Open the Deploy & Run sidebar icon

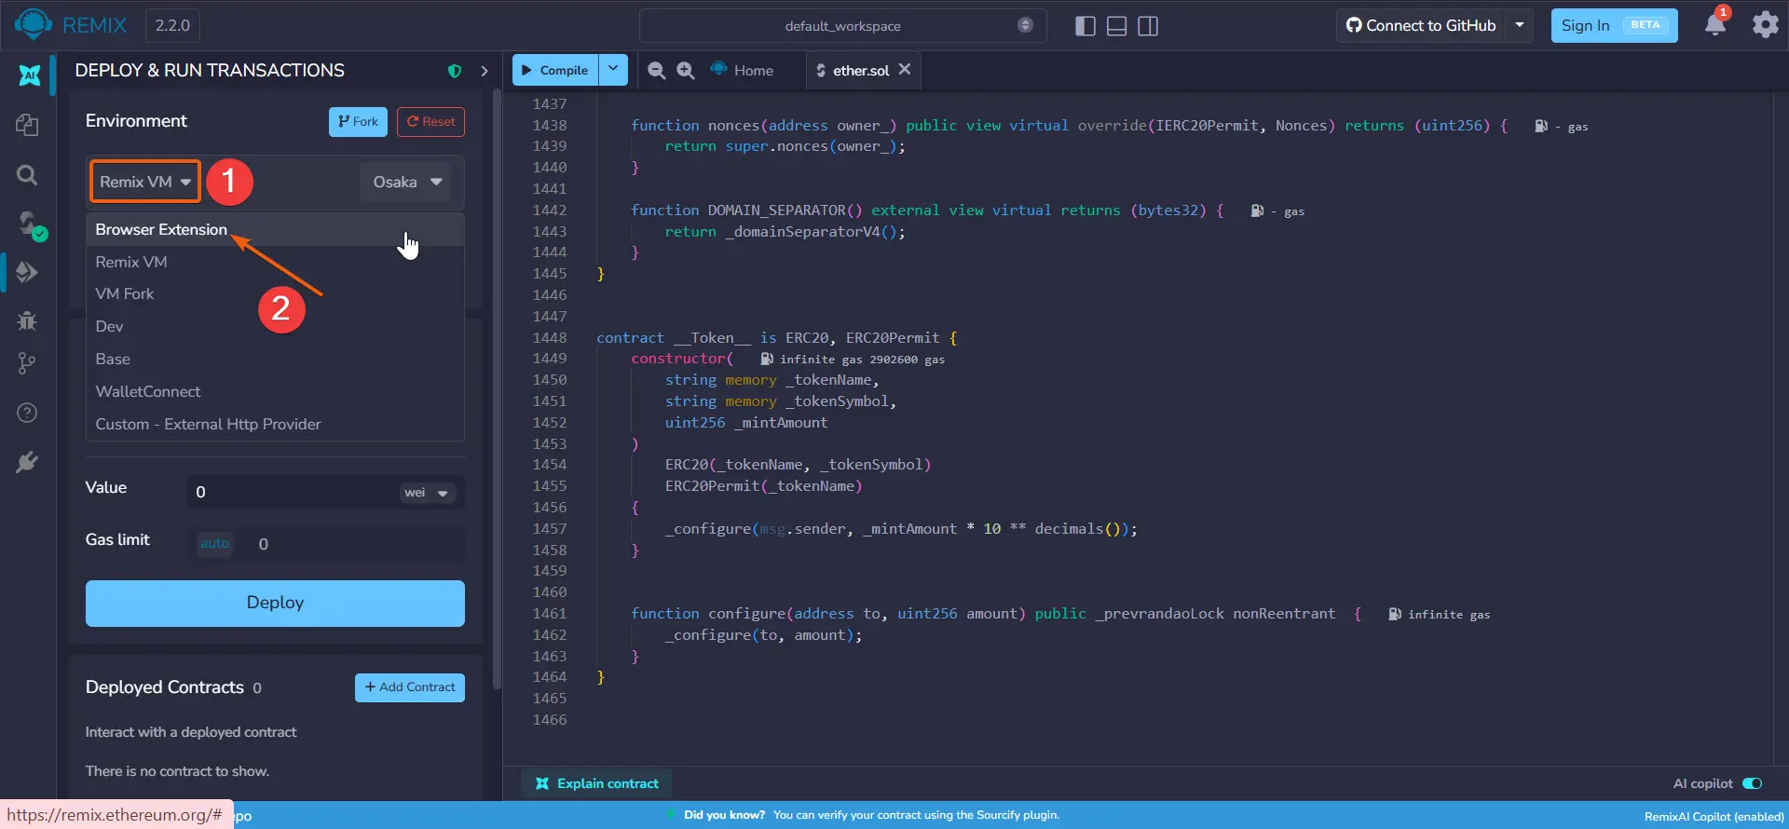click(27, 272)
